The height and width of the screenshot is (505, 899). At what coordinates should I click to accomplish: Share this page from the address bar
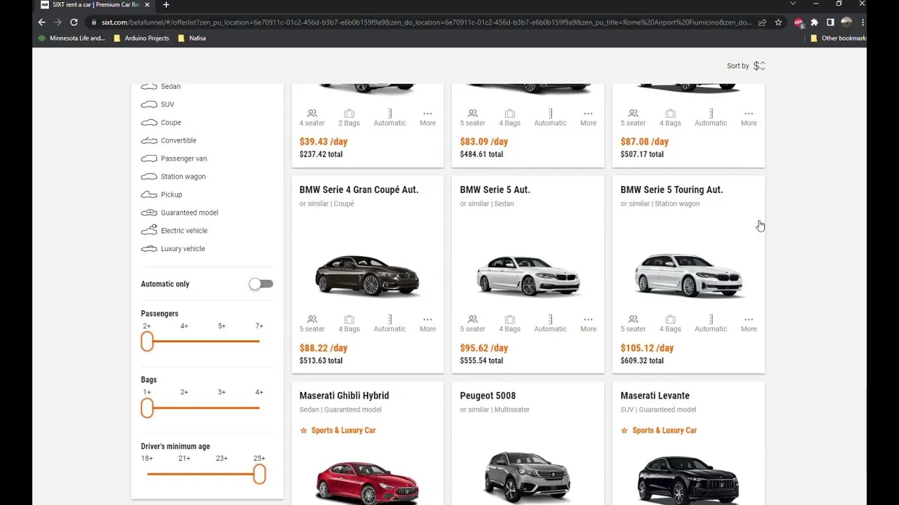(x=762, y=22)
